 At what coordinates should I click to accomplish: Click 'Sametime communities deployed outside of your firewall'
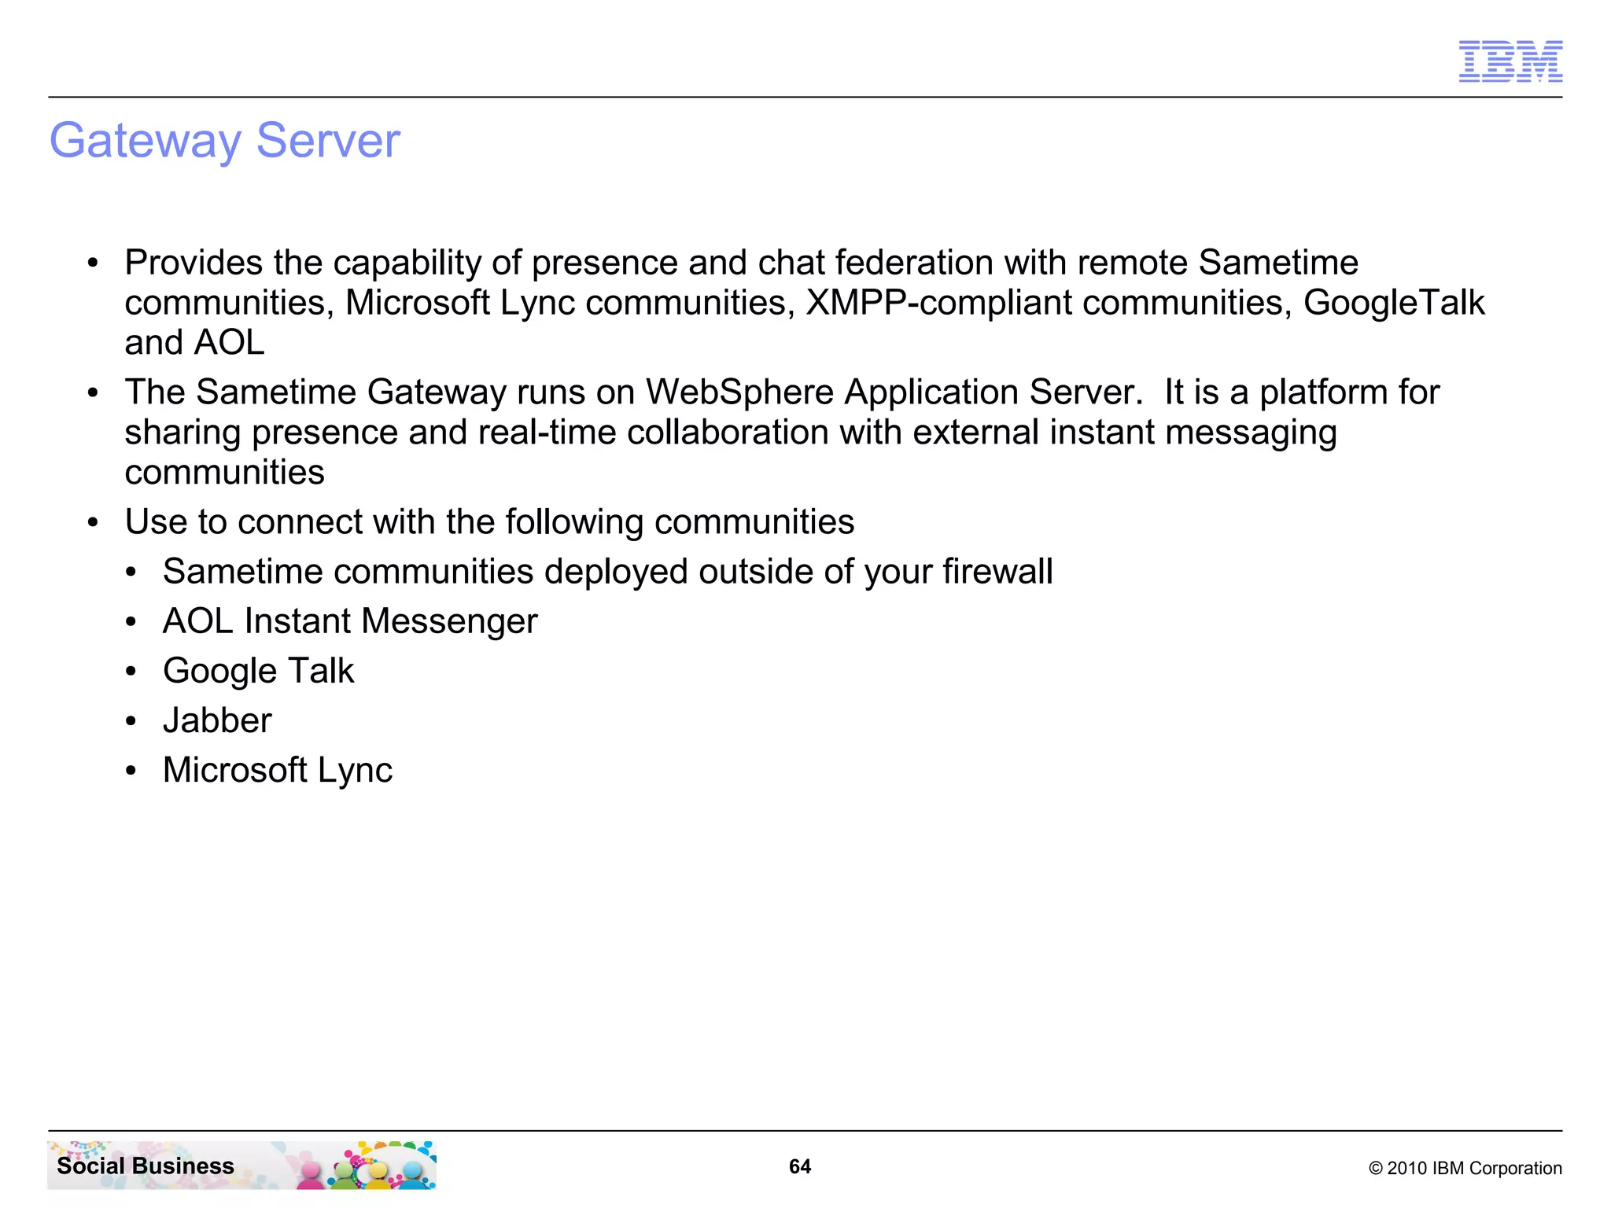click(607, 572)
